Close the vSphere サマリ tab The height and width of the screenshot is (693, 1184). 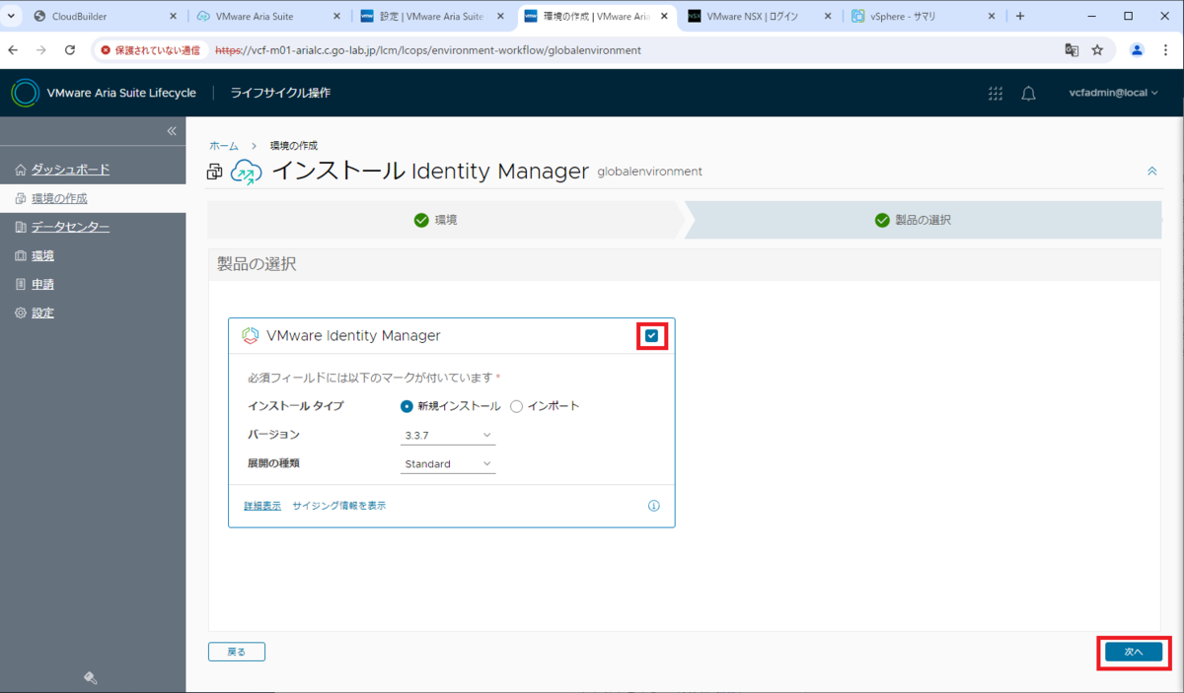993,16
